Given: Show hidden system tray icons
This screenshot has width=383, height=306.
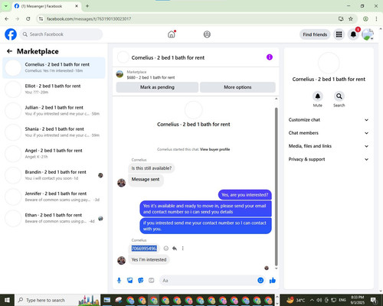Looking at the screenshot, I should [x=312, y=300].
